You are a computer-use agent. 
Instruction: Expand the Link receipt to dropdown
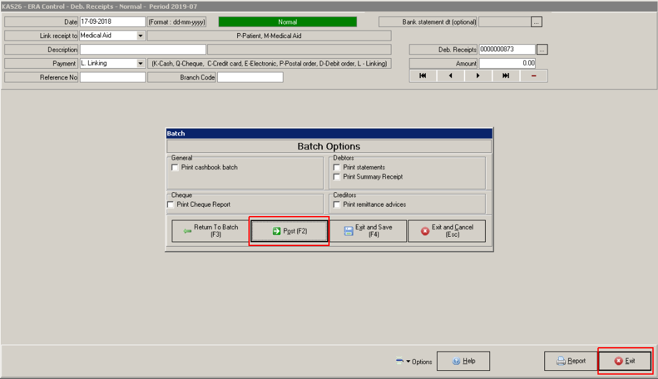click(x=140, y=36)
